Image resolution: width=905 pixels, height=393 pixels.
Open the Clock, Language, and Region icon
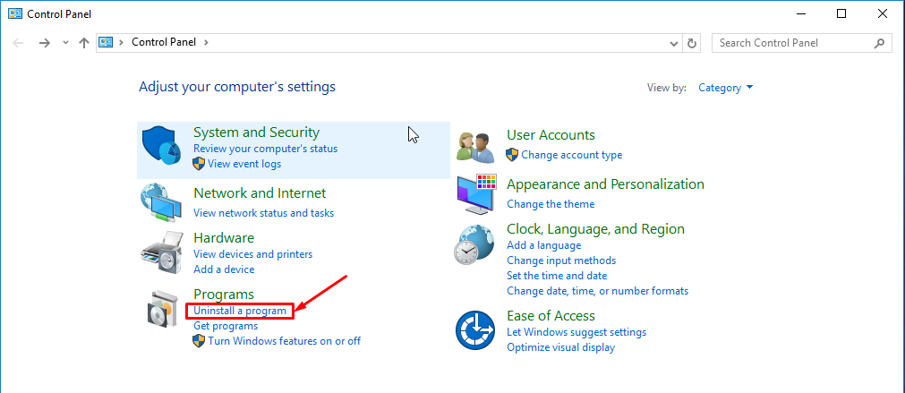474,245
